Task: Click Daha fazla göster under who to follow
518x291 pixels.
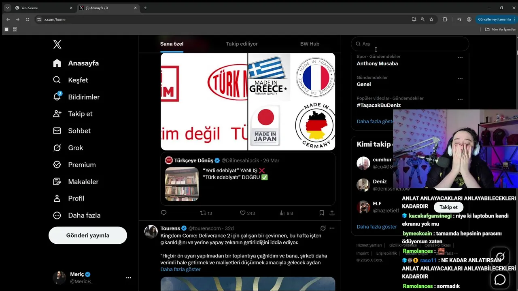Action: 377,227
